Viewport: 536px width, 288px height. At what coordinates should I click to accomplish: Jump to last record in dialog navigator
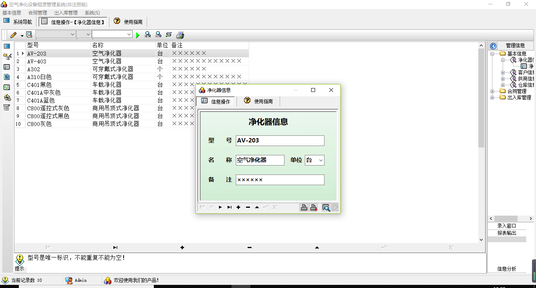tap(230, 207)
